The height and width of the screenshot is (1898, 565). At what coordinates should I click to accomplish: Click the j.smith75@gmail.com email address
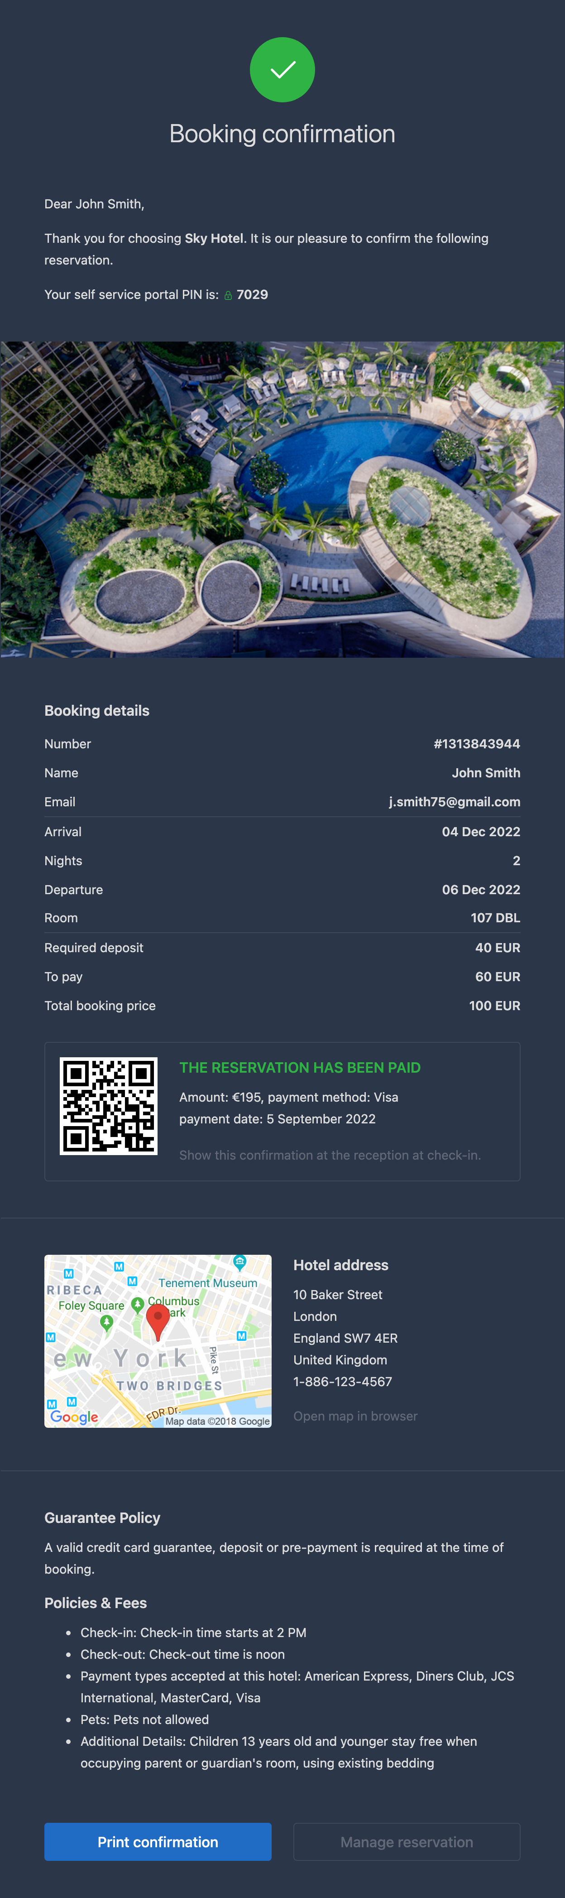coord(455,802)
